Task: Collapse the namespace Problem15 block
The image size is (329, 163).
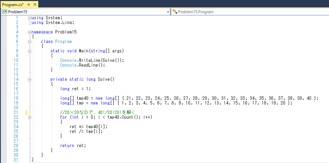Action: (29, 32)
